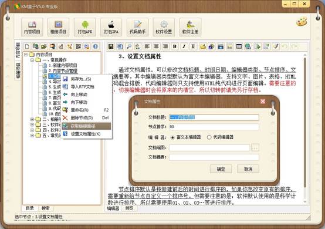Click the open folder icon in tree toolbar
Screen dimensions: 325x229
pyautogui.click(x=44, y=46)
